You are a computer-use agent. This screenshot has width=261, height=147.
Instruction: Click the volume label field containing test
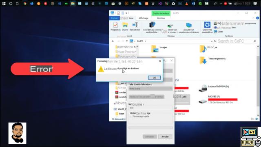(x=150, y=108)
